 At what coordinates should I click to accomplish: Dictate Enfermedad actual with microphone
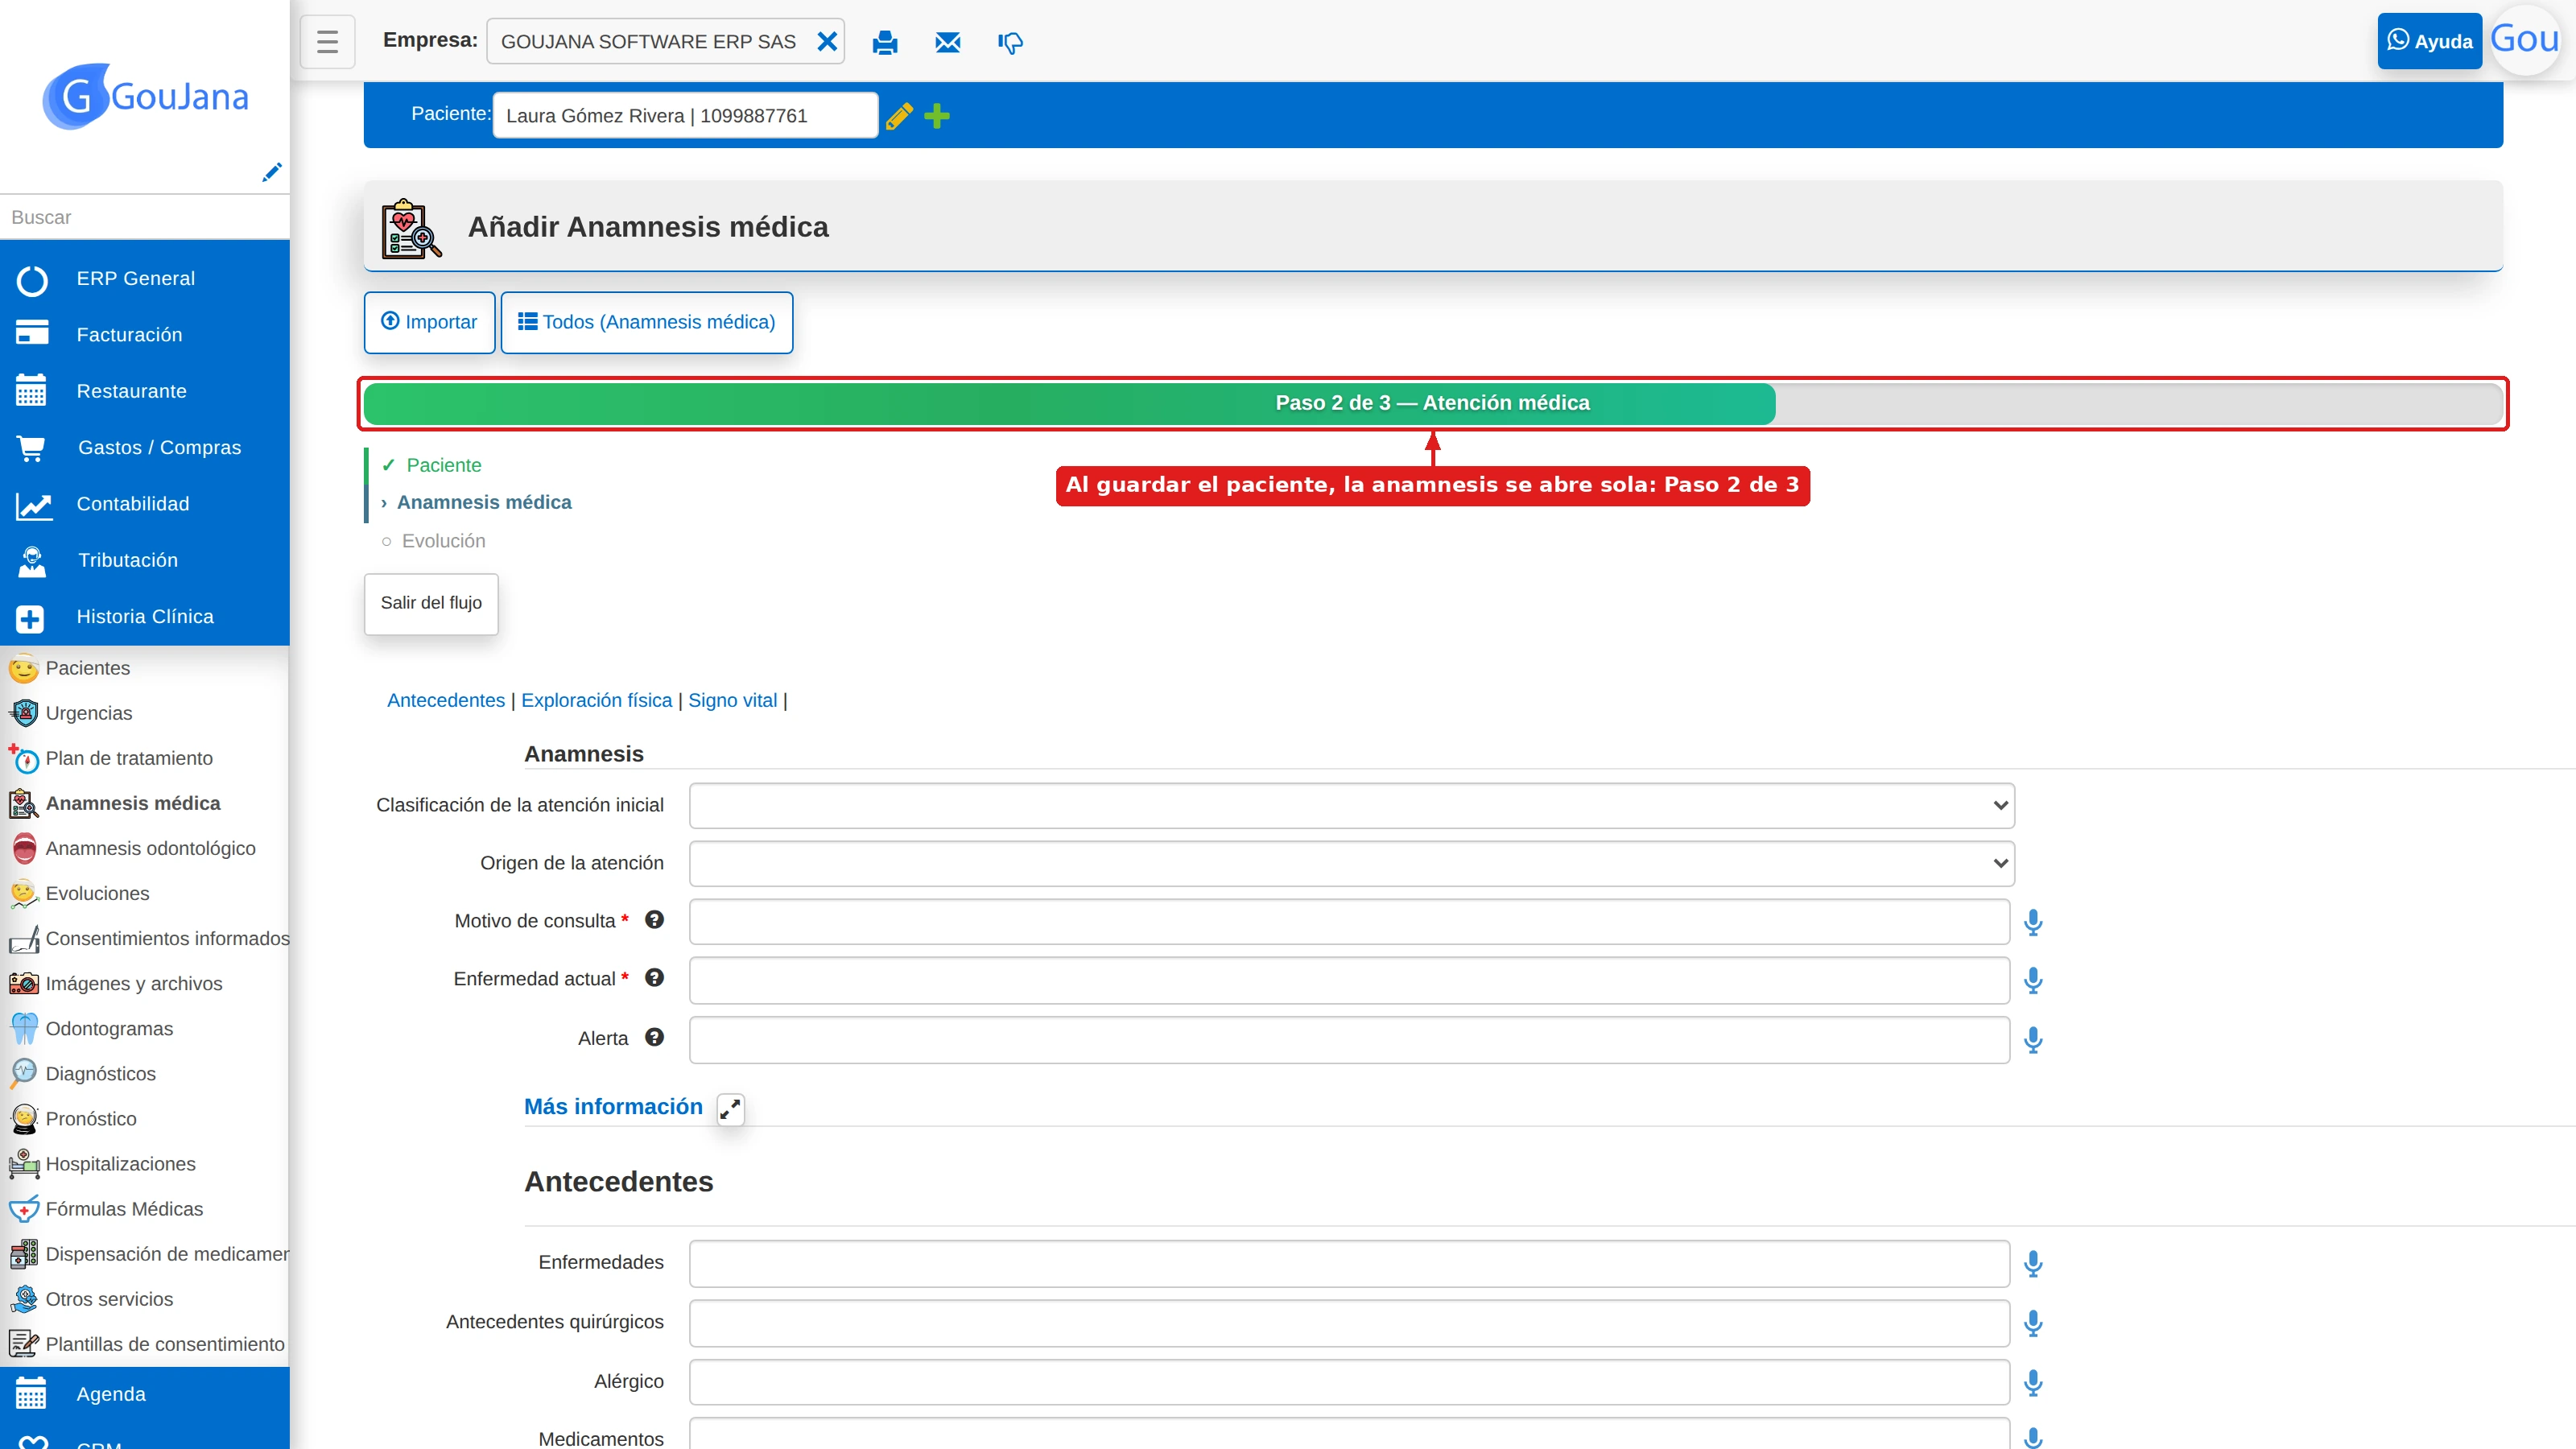pyautogui.click(x=2033, y=981)
